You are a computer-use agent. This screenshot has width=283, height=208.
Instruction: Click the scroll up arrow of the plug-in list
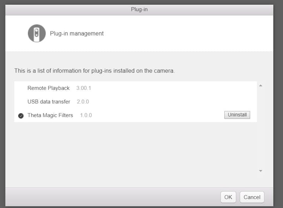coord(260,85)
